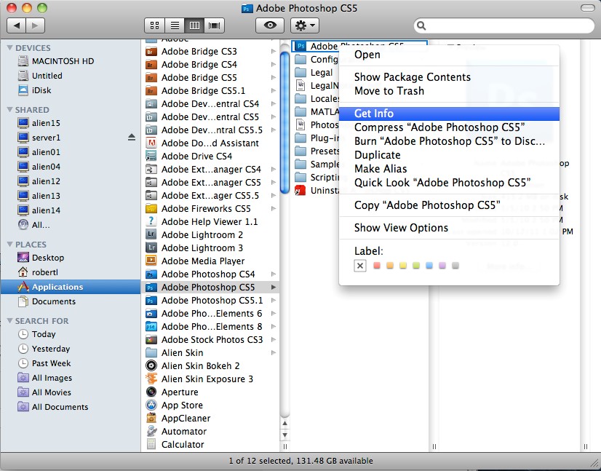
Task: Select the Automator app icon
Action: coord(151,432)
